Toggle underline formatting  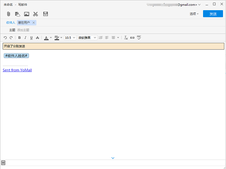click(x=31, y=38)
